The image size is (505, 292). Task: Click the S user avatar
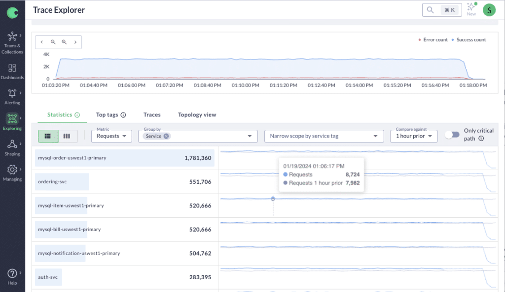(x=489, y=10)
